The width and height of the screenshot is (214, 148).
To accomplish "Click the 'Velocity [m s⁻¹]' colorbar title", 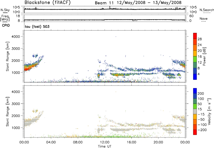I will (x=209, y=111).
